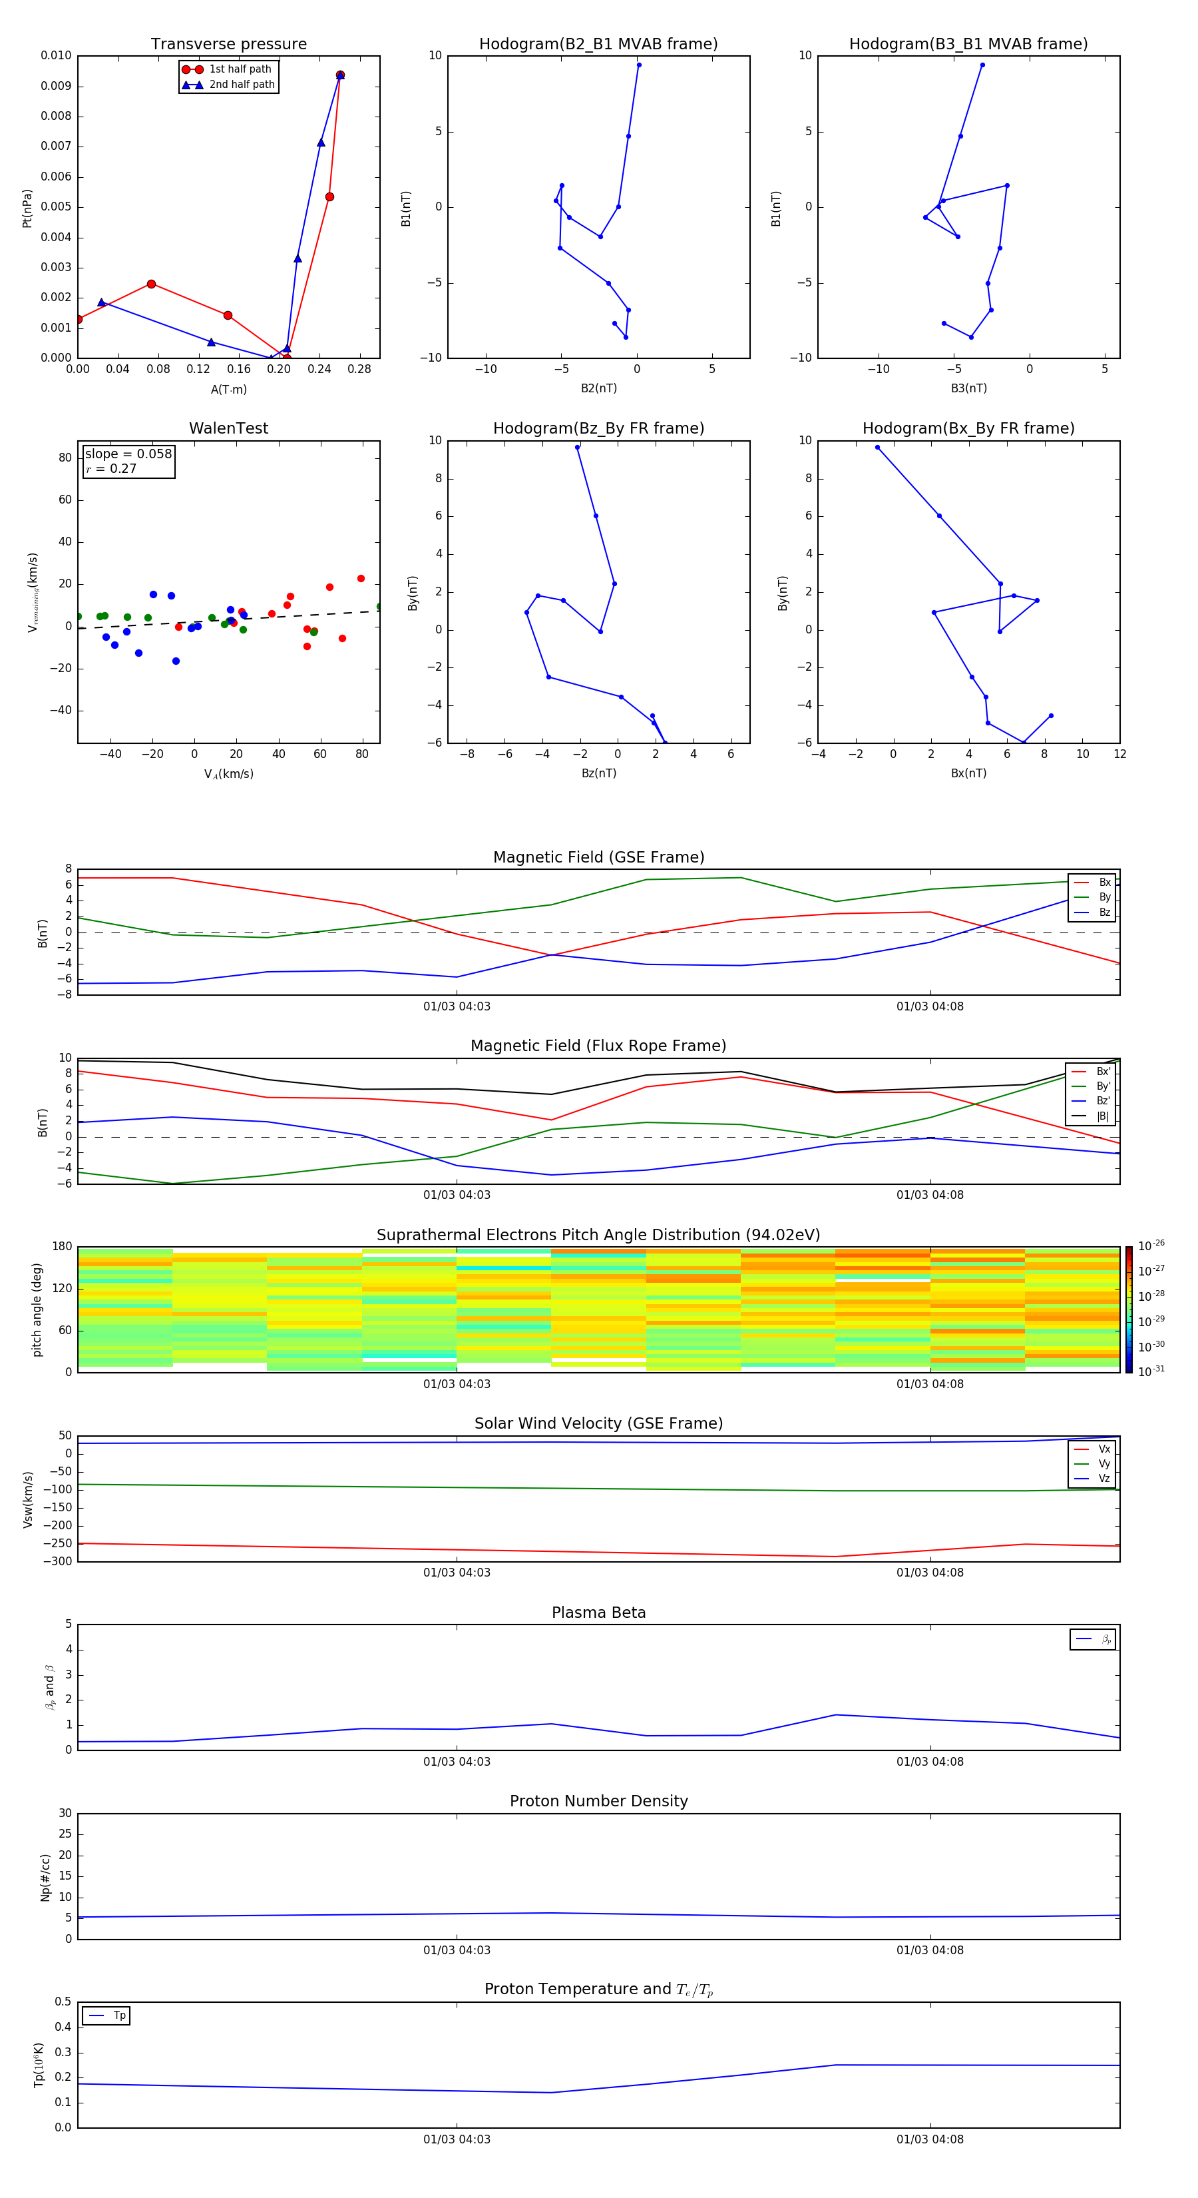Select the 'Vx' legend entry

(1092, 1449)
